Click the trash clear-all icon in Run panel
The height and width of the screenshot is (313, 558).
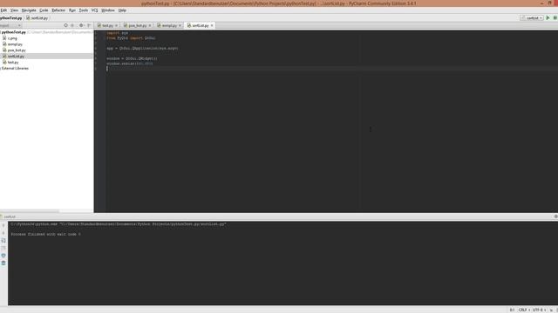(x=3, y=263)
